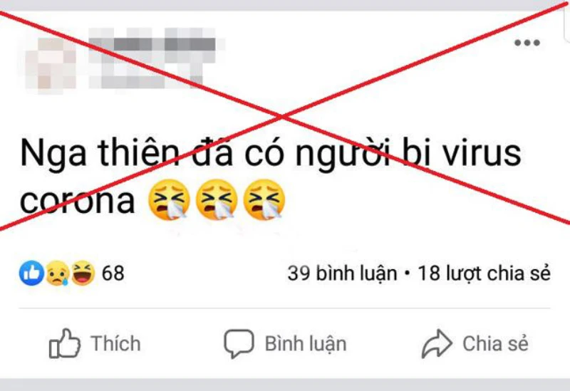This screenshot has height=391, width=570.
Task: Select the Bình luận text button
Action: pos(306,344)
